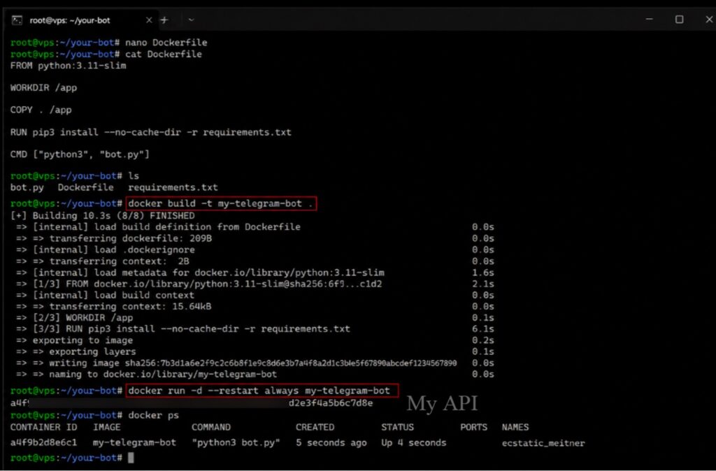716x471 pixels.
Task: Click the 'Up 4 seconds' status value
Action: point(414,443)
